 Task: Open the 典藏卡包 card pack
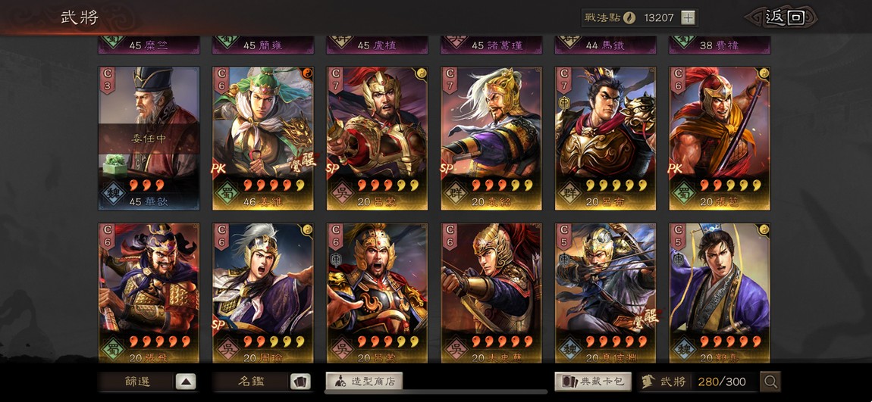click(593, 382)
